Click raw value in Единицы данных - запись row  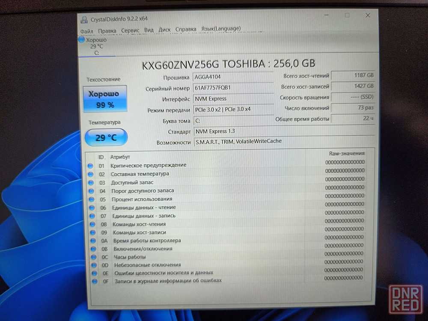pos(345,212)
